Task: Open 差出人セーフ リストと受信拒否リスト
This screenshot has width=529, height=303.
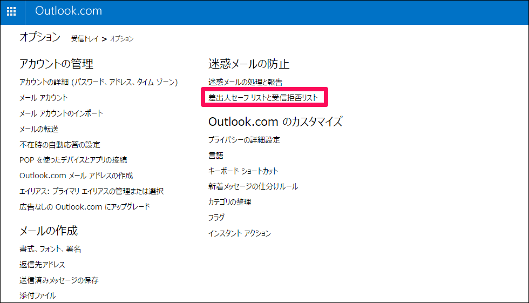Action: tap(263, 98)
